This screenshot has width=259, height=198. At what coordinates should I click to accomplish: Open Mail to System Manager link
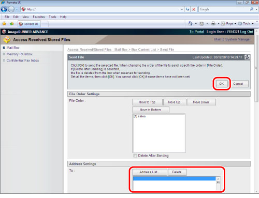pos(233,39)
